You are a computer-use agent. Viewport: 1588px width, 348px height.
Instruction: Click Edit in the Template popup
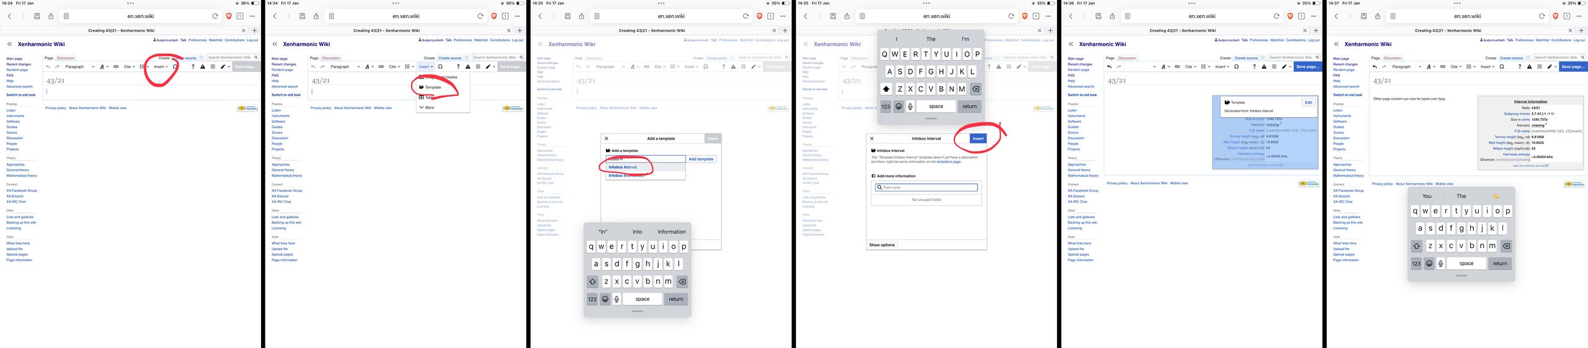pos(1308,102)
